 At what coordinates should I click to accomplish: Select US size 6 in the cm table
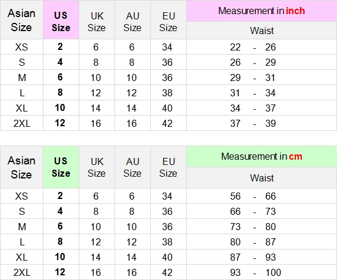click(60, 226)
